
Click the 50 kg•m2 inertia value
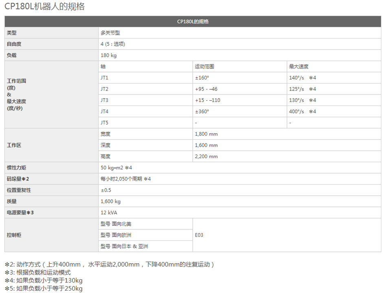[116, 167]
